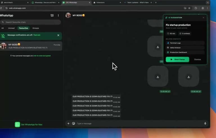The height and width of the screenshot is (138, 216).
Task: Click the WhatsApp logo beside Get WhatsApp for Mac
Action: point(17,124)
